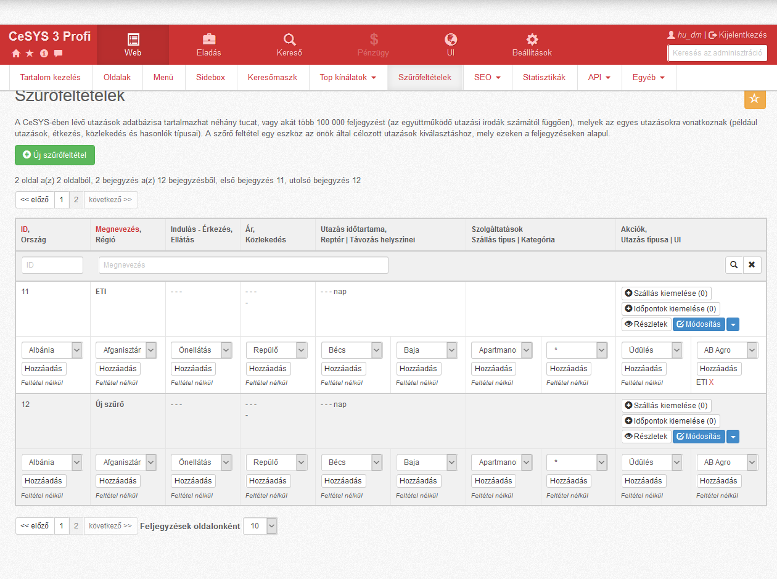Click Időpontok kiemelése for ETI row
This screenshot has height=579, width=777.
[671, 309]
